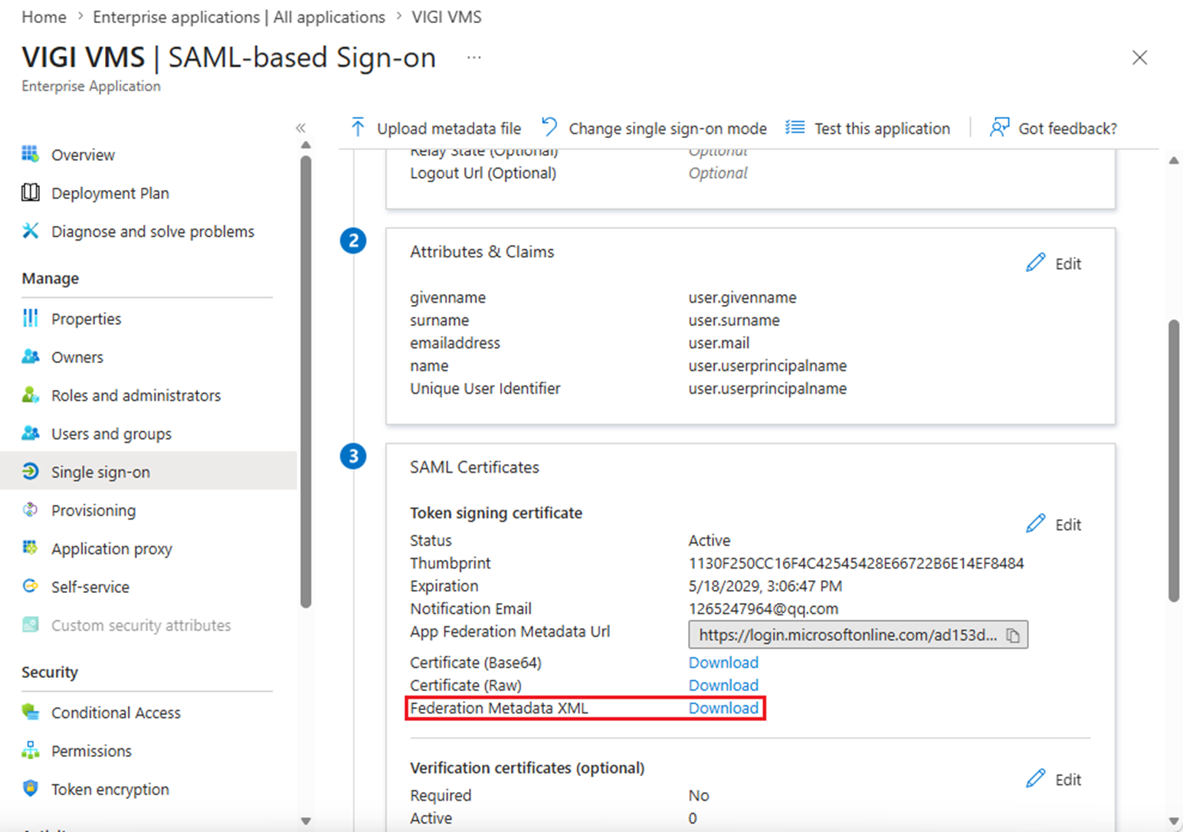Click Edit text for Verification certificates
The height and width of the screenshot is (832, 1183).
pos(1068,780)
